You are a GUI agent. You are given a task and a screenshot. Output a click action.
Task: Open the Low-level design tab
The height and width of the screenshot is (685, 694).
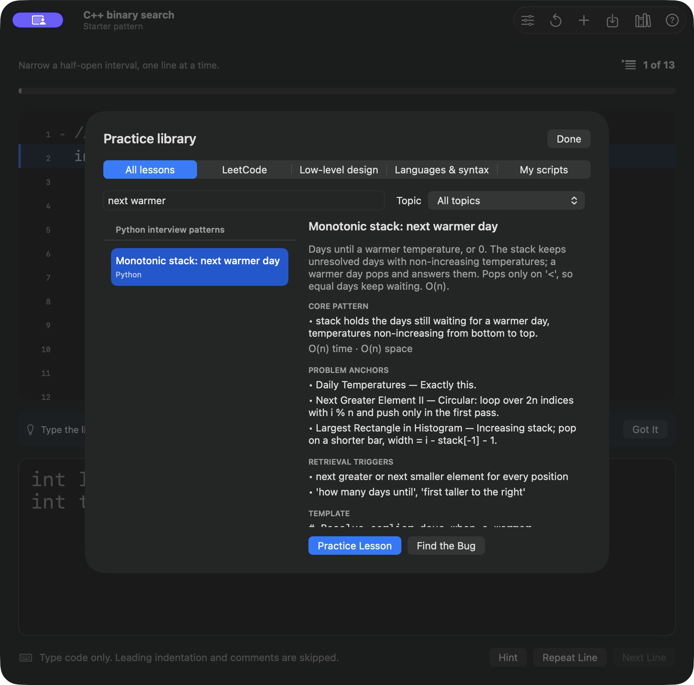(x=339, y=170)
